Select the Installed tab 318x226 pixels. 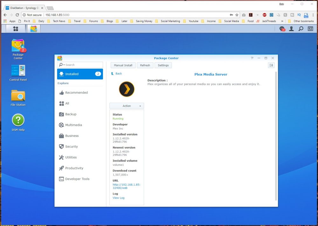coord(80,74)
